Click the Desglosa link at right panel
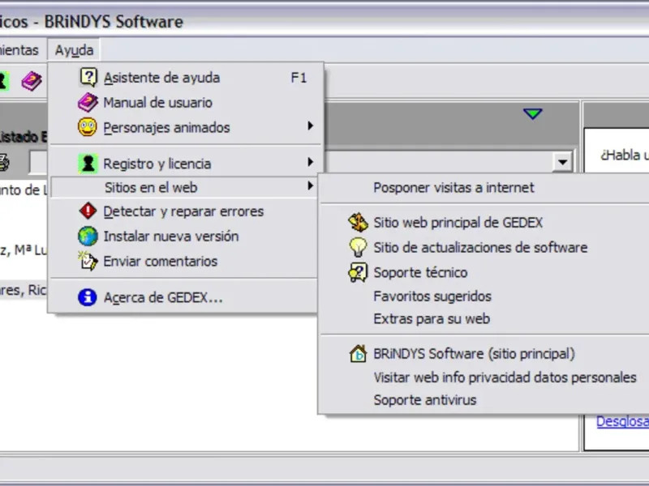Image resolution: width=649 pixels, height=486 pixels. pos(622,421)
